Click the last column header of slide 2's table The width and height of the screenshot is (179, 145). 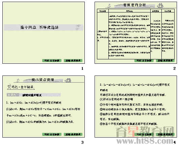(168, 11)
